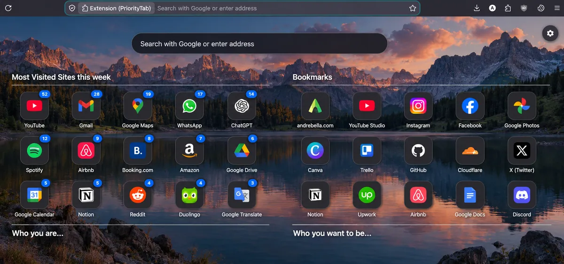Open the Discord bookmark
This screenshot has height=264, width=564.
point(522,195)
